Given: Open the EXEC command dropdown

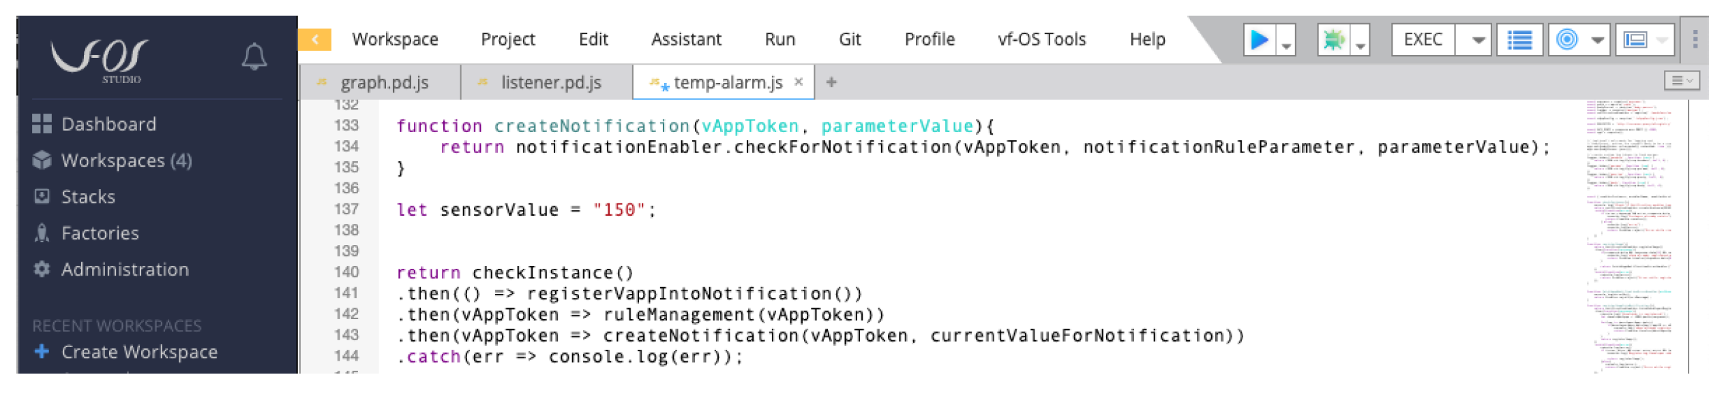Looking at the screenshot, I should 1478,40.
